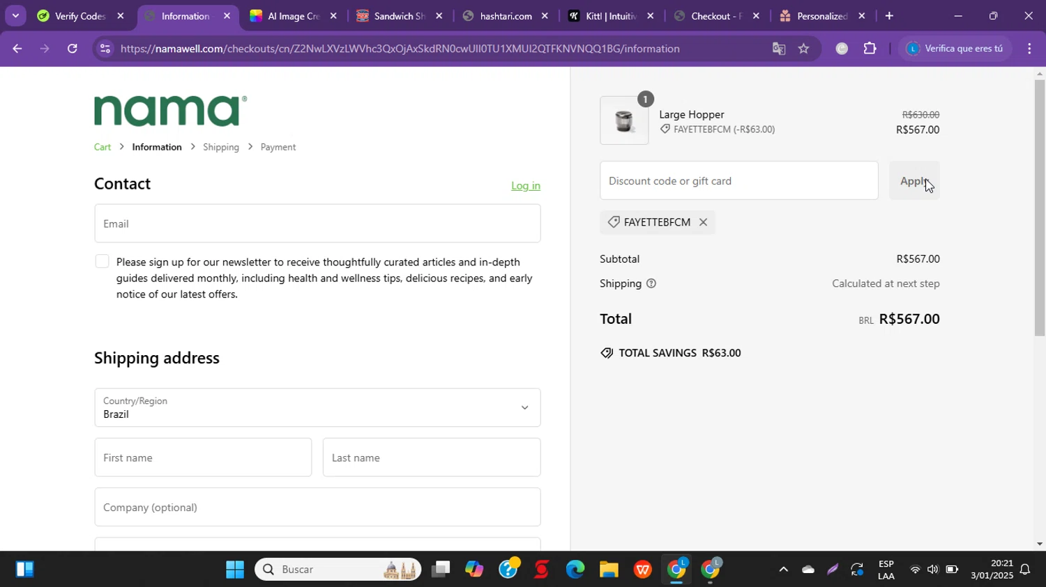
Task: Click the Apply discount button
Action: tap(914, 181)
